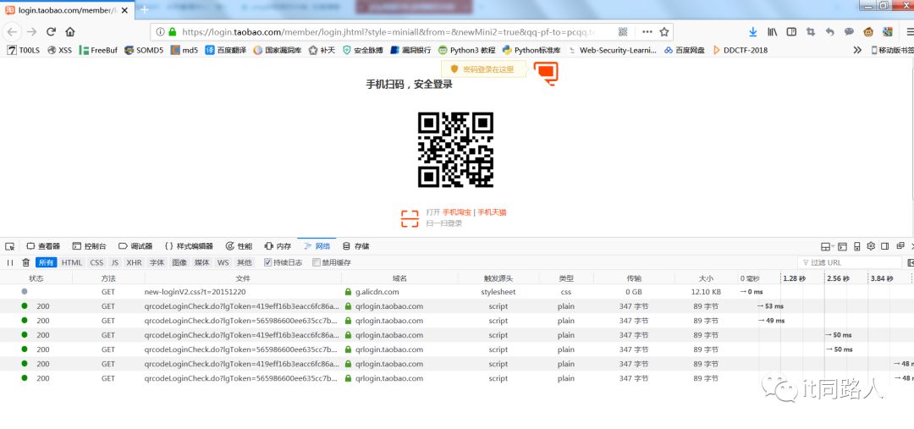Click the g.alicdn.com domain cell
The height and width of the screenshot is (429, 914).
[377, 291]
